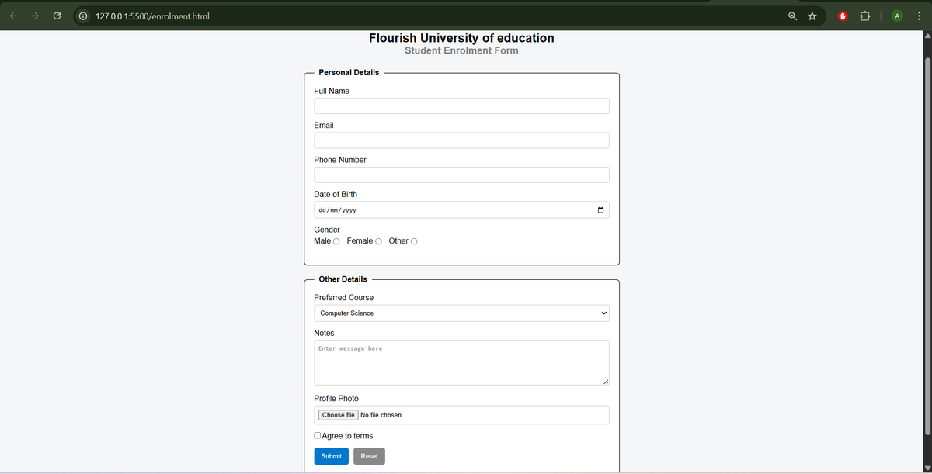Bookmark this page with the star icon
932x474 pixels.
(812, 16)
